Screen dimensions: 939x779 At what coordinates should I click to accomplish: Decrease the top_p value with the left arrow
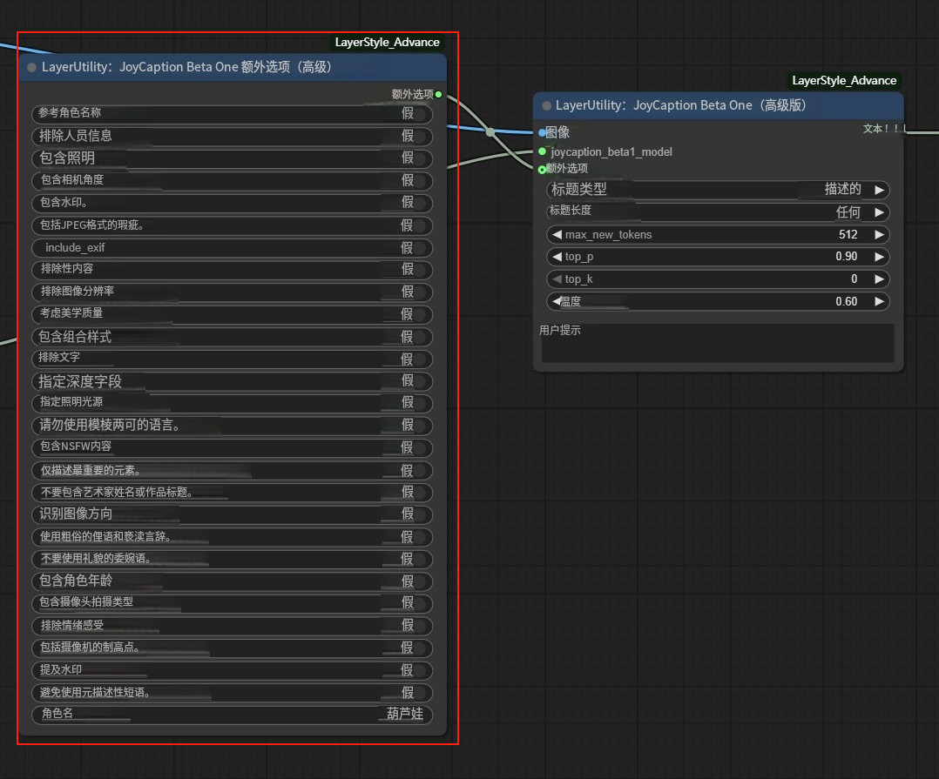pyautogui.click(x=557, y=257)
